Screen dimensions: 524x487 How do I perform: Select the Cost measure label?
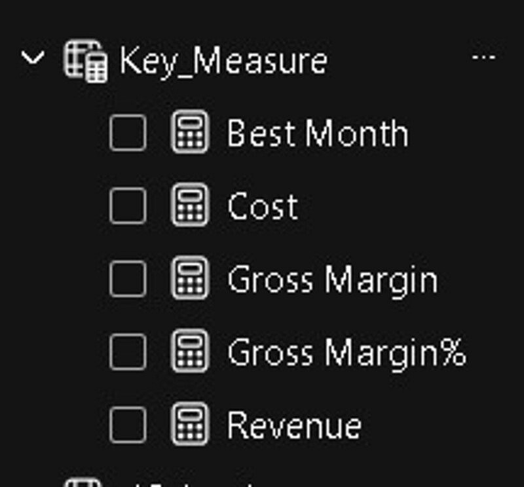pos(263,207)
